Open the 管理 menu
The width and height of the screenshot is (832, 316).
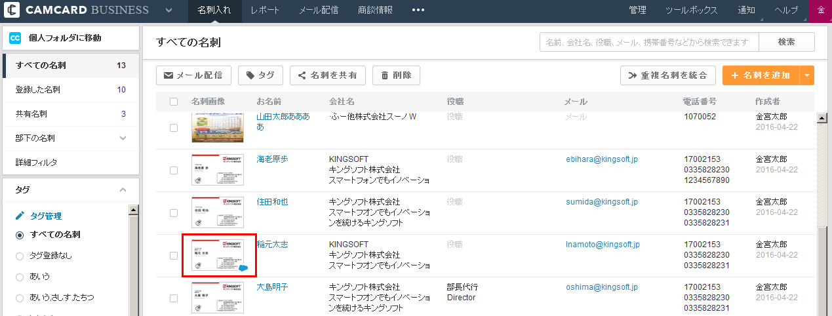[x=637, y=10]
